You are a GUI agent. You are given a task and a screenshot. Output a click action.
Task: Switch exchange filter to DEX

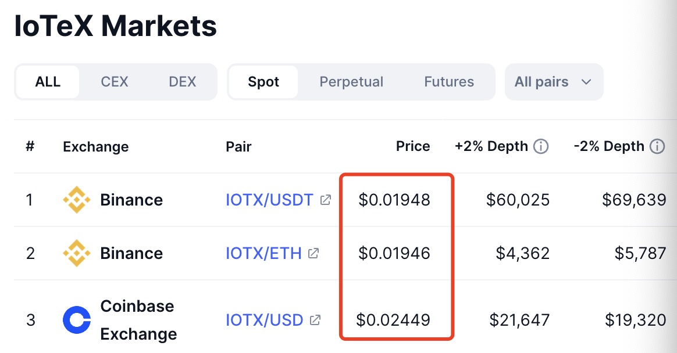pos(182,82)
